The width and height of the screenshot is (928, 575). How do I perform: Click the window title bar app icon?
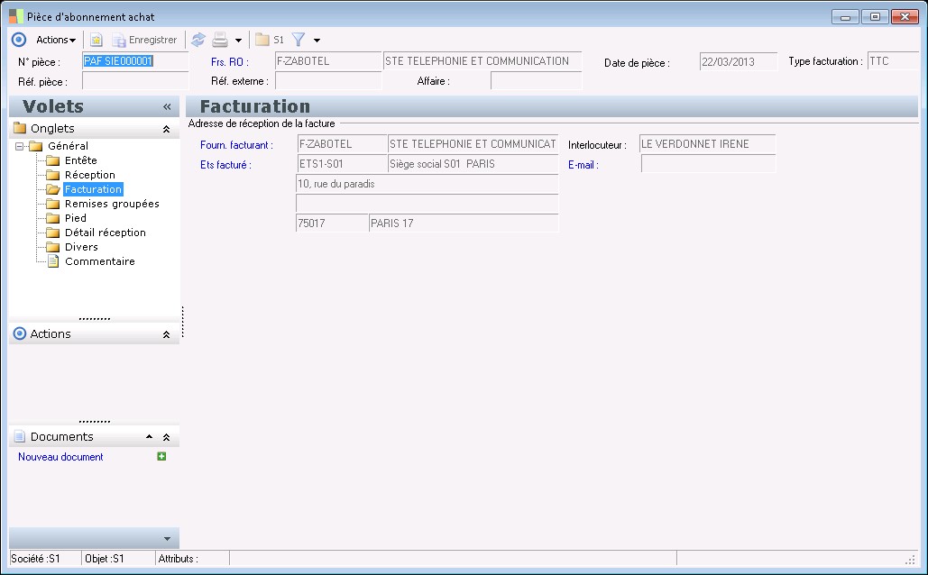point(16,16)
